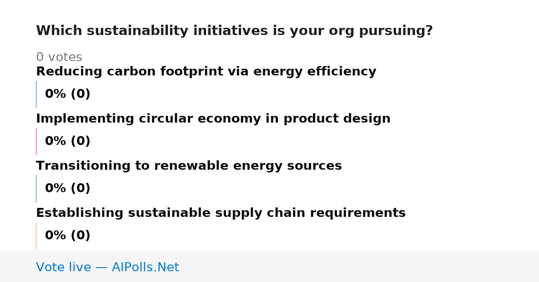Click red bar for circular economy option

coord(36,141)
